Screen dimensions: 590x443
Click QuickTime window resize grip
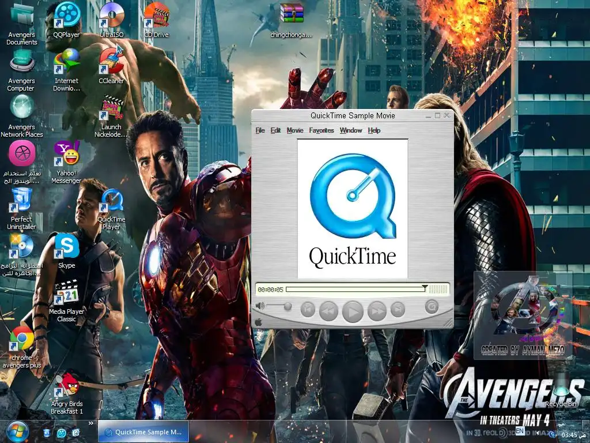[x=448, y=322]
